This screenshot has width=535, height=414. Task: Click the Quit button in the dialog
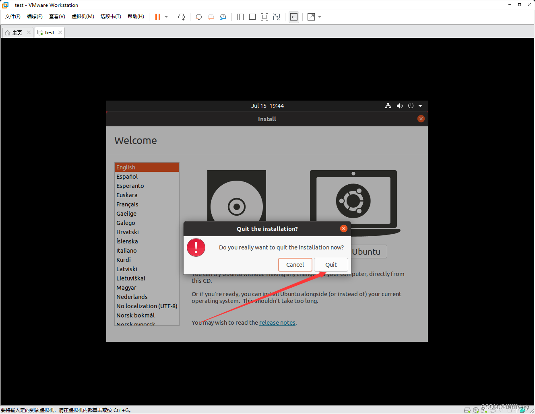click(331, 265)
